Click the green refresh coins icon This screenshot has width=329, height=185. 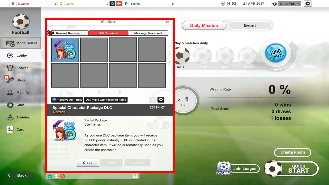click(x=112, y=4)
